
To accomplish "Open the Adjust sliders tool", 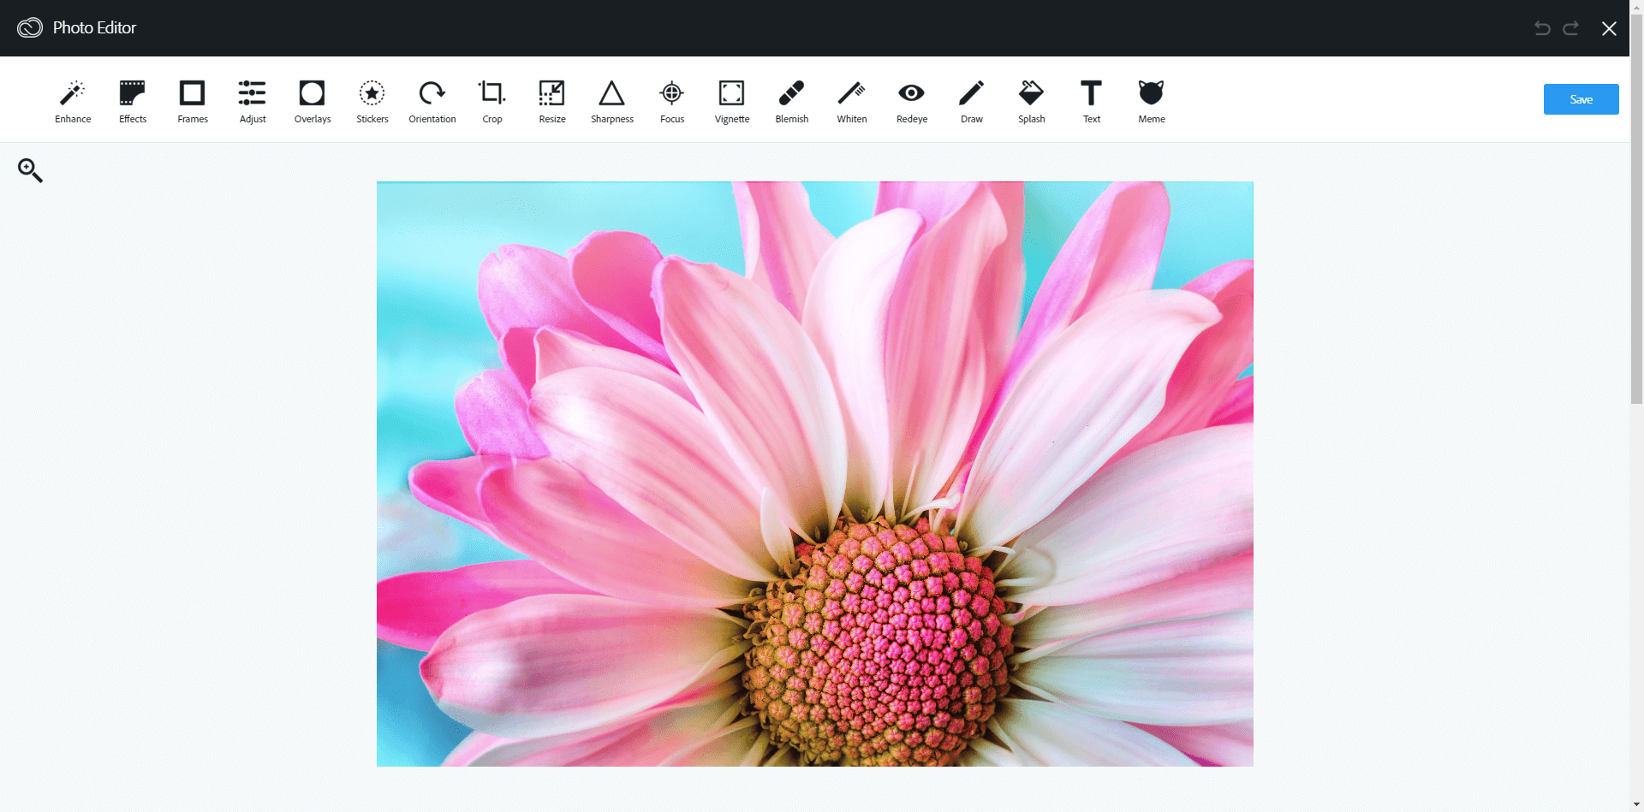I will coord(253,100).
